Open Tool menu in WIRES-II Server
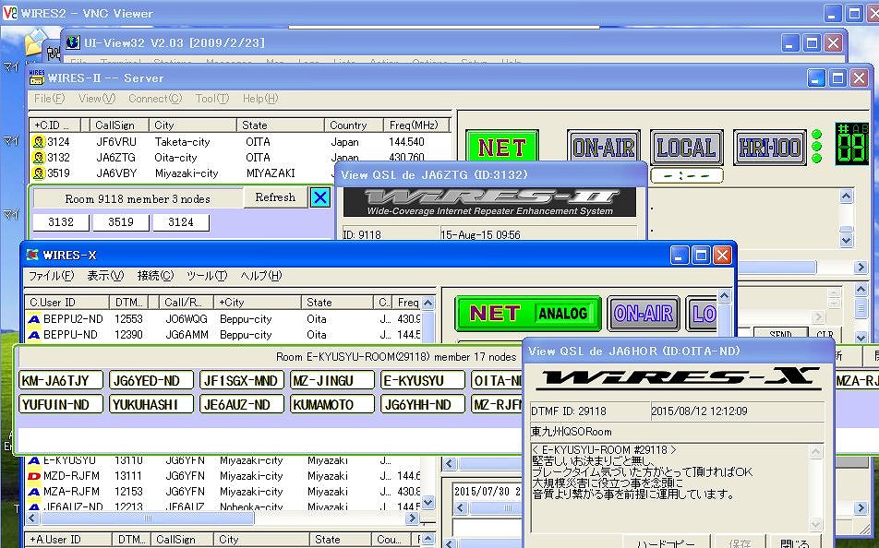The image size is (879, 548). pyautogui.click(x=212, y=99)
